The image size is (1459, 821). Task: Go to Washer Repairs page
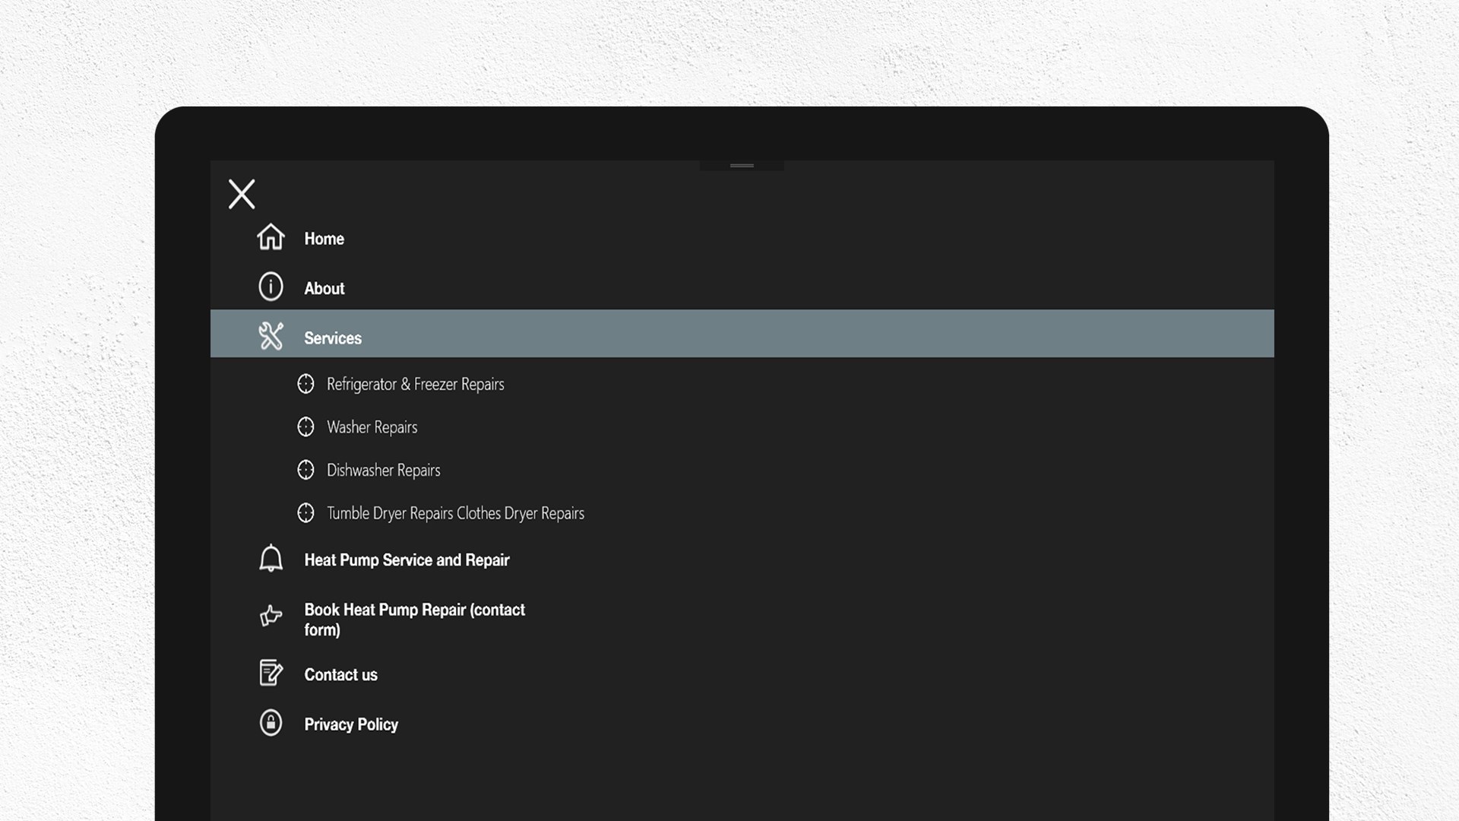(x=372, y=427)
